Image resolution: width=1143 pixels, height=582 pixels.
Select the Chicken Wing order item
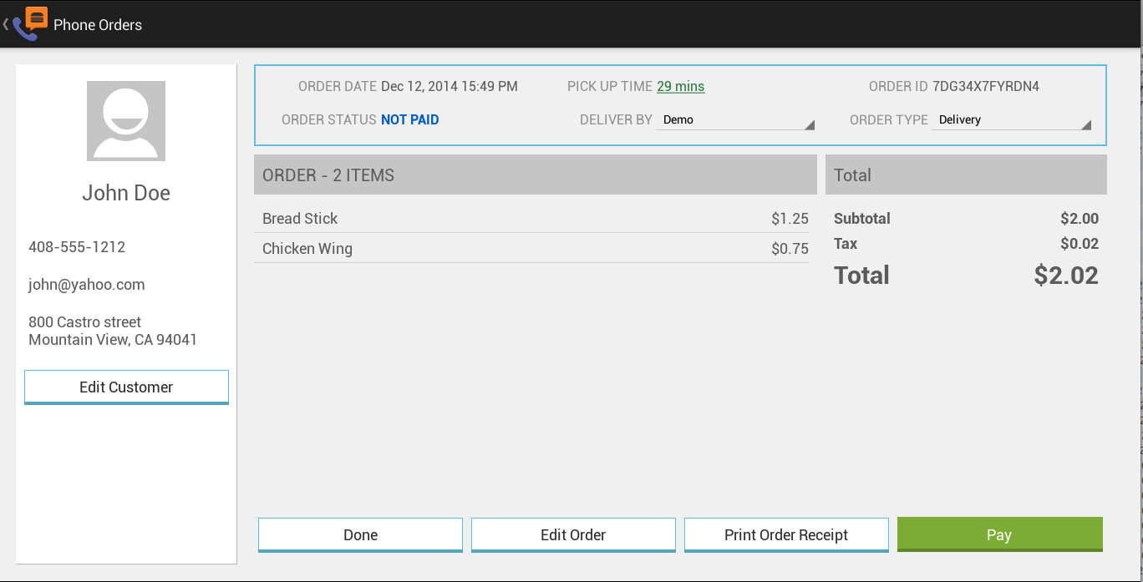click(531, 249)
